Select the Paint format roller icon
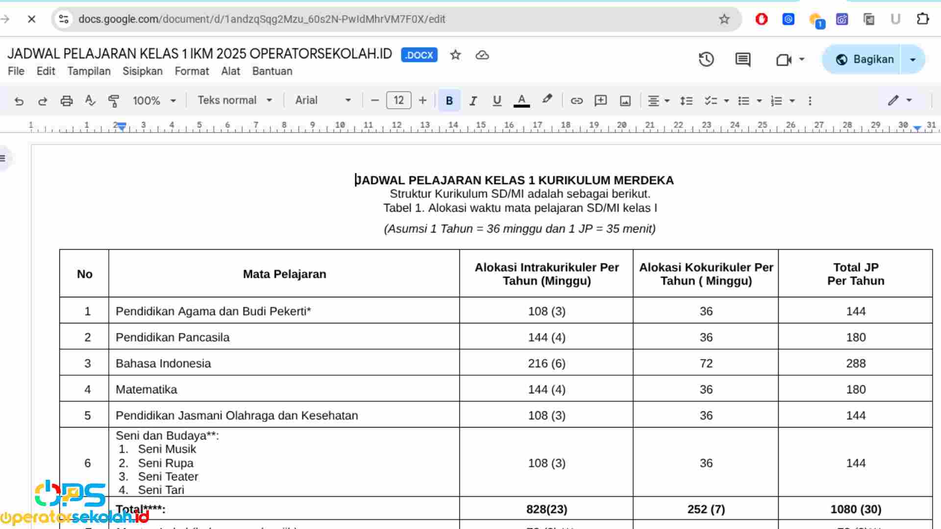The image size is (941, 529). 113,101
